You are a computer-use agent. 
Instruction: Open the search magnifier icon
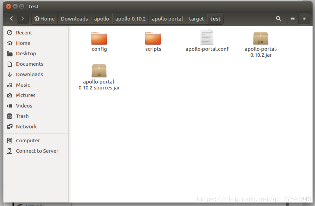tap(278, 19)
